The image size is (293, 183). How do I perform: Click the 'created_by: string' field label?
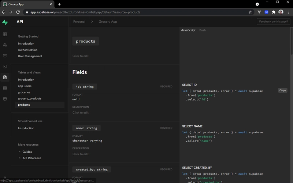[x=92, y=169]
